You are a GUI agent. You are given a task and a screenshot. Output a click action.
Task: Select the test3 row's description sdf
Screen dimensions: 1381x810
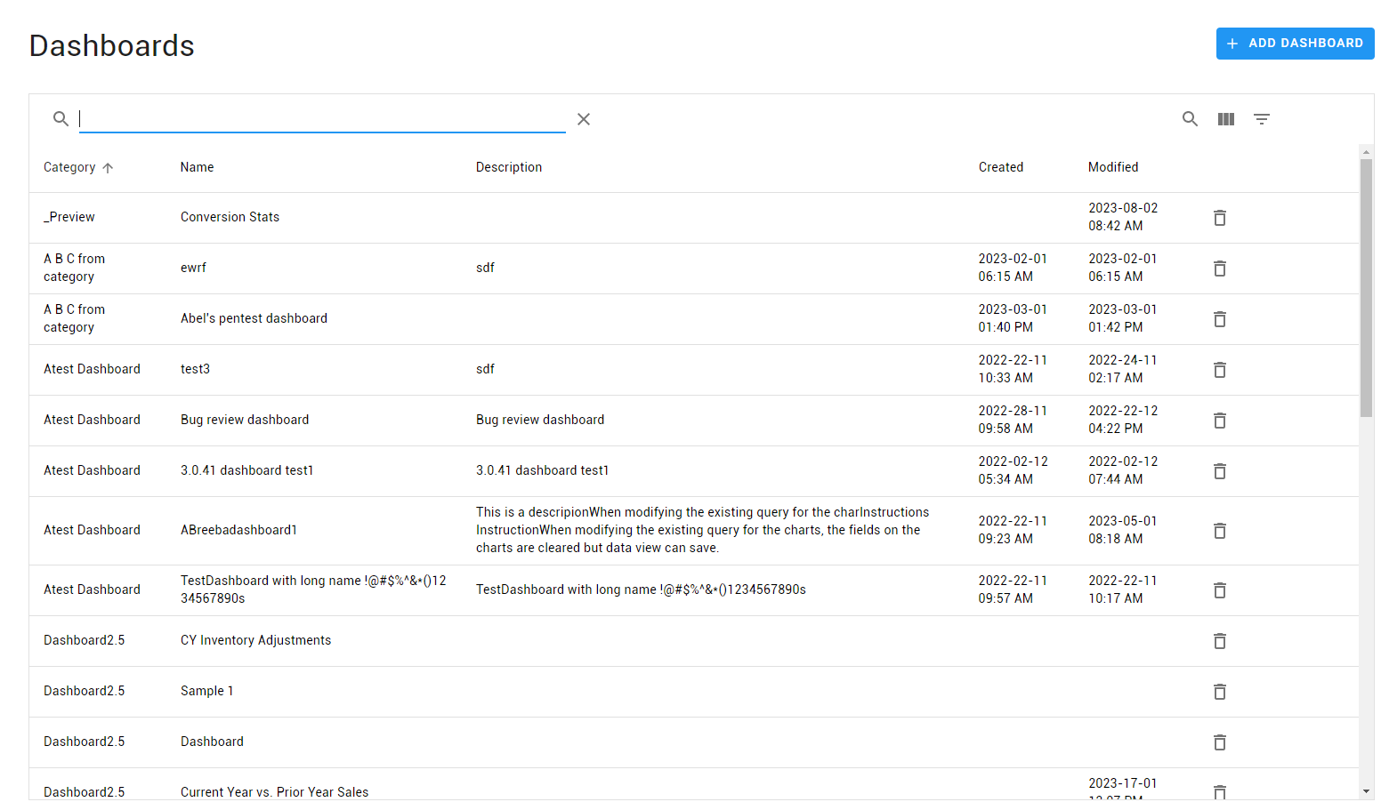485,369
